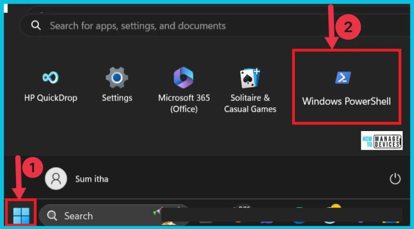Image resolution: width=414 pixels, height=229 pixels.
Task: Click the magnifier icon in Start search
Action: (x=36, y=25)
